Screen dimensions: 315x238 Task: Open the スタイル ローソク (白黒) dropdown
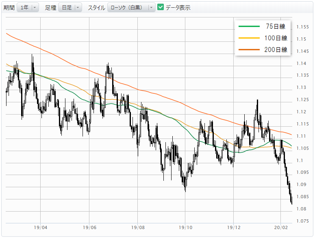[131, 8]
